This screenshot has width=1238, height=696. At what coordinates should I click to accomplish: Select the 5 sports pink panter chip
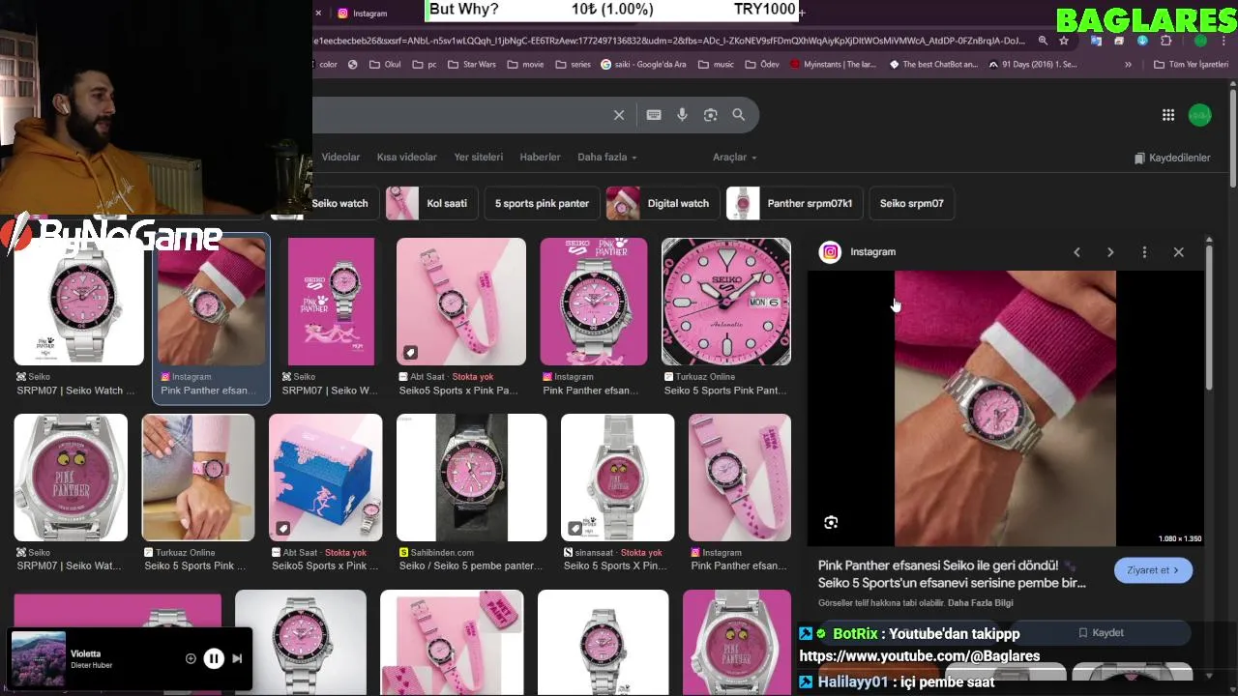coord(542,203)
